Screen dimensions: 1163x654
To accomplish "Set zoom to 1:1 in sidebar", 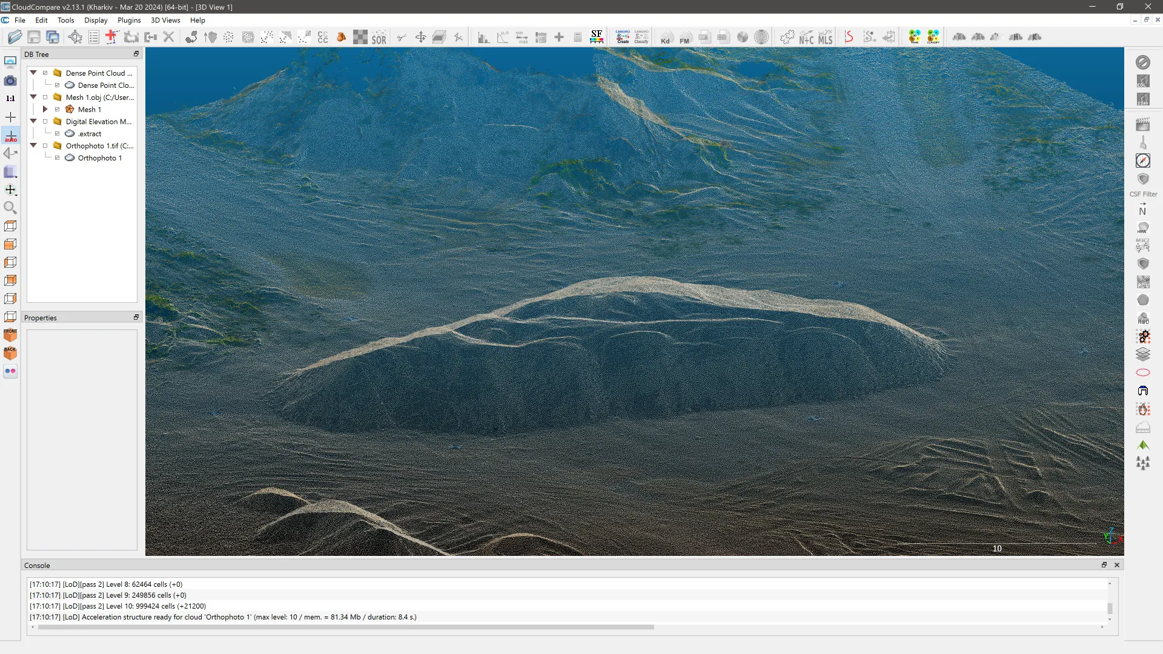I will (x=10, y=99).
